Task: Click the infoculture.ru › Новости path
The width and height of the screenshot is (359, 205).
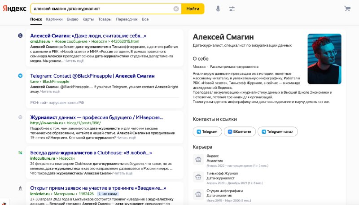Action: point(52,158)
